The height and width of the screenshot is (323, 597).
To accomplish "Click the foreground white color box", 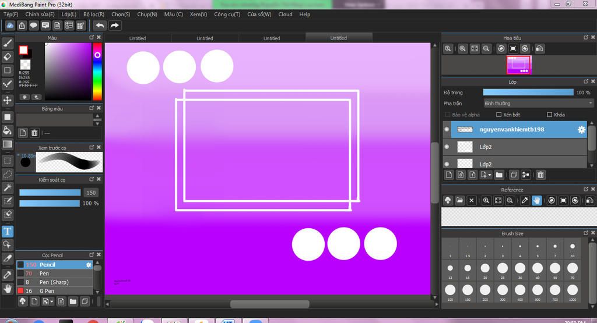I will [x=23, y=50].
